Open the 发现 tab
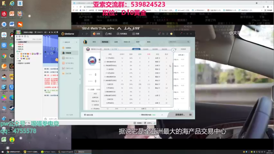This screenshot has height=154, width=274. point(138,42)
